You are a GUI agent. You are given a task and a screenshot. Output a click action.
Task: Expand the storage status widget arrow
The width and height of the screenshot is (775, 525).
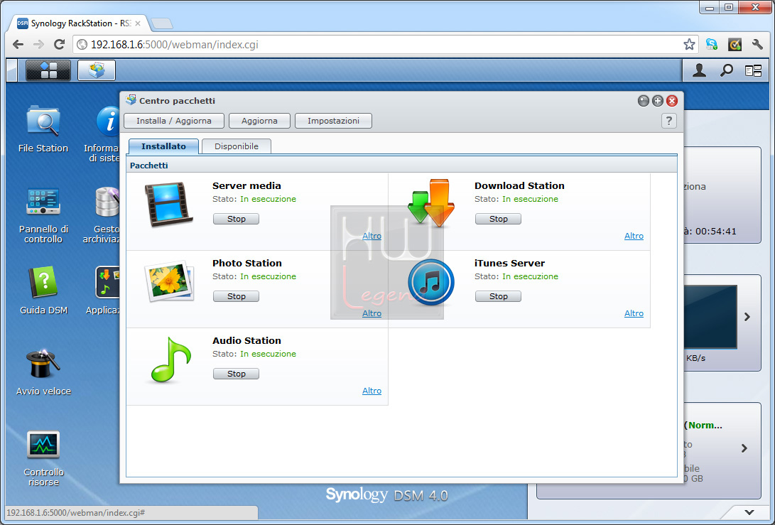744,448
